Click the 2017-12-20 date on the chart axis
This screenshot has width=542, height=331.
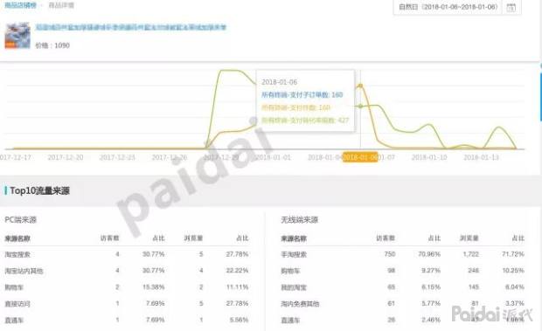click(x=66, y=157)
